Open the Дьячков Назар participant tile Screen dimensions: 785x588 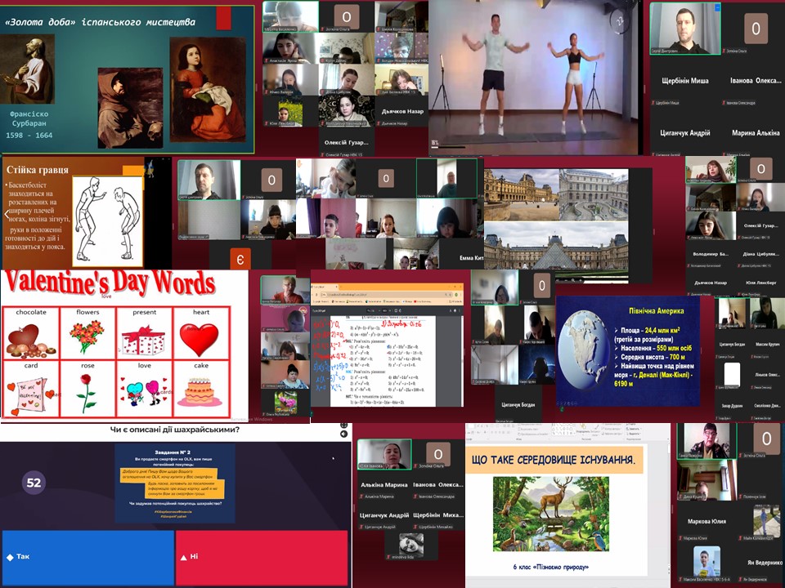tap(401, 111)
